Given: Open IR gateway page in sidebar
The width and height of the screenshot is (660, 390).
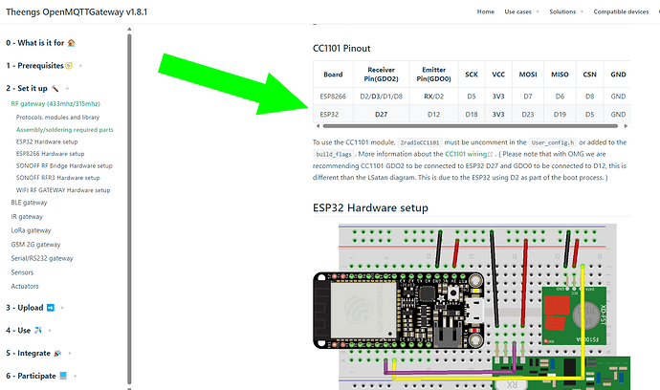Looking at the screenshot, I should pyautogui.click(x=27, y=217).
